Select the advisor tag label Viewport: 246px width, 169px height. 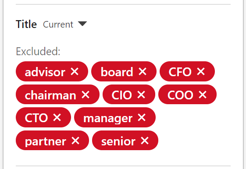[x=45, y=72]
